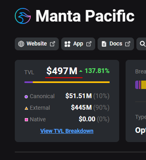Click the external-link icon beside Website
Viewport: 146px width, 160px height.
pos(52,44)
